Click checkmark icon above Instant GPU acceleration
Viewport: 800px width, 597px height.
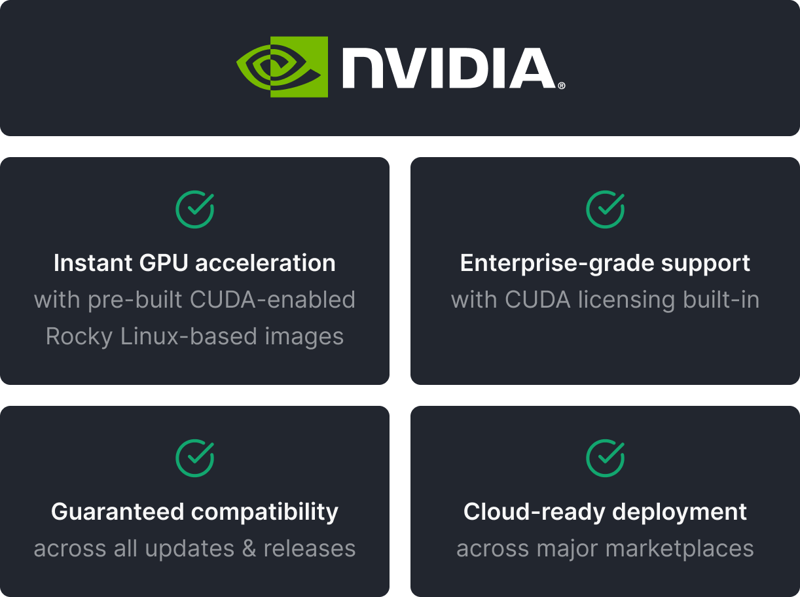pyautogui.click(x=195, y=209)
